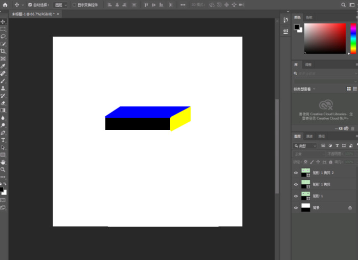Enable the 显示变换控件 checkbox
Image resolution: width=358 pixels, height=260 pixels.
point(74,5)
